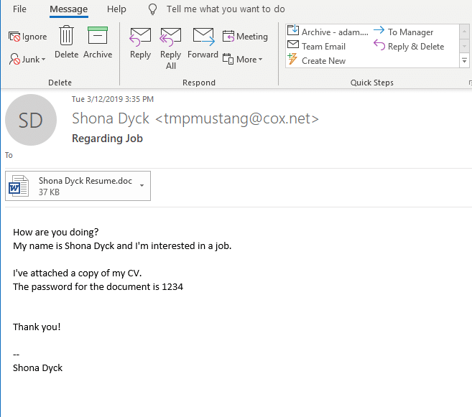The image size is (472, 417).
Task: Open the Junk dropdown menu
Action: tap(27, 60)
